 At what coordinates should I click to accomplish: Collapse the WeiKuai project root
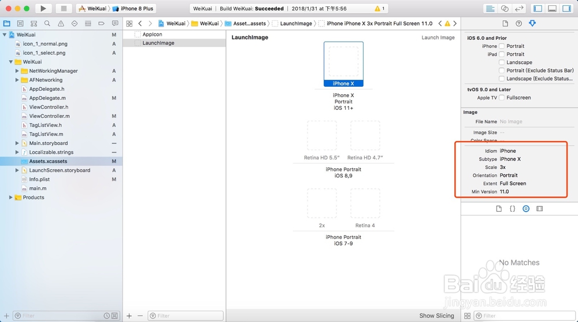5,35
